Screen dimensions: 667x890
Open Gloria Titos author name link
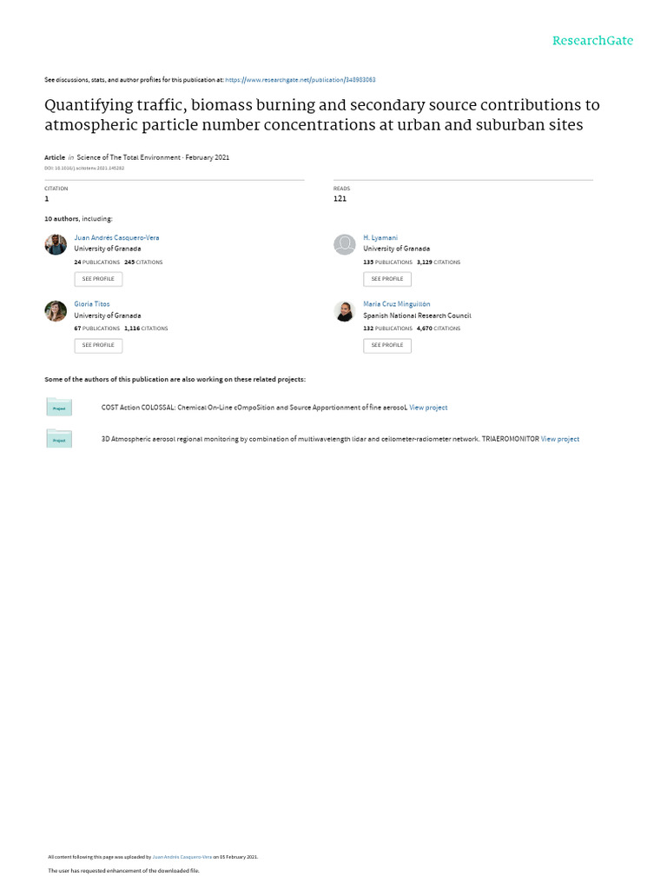click(x=92, y=304)
